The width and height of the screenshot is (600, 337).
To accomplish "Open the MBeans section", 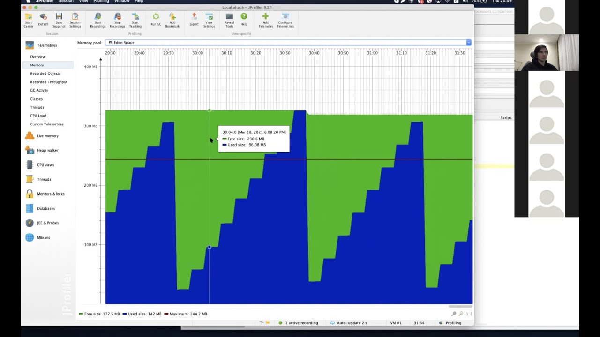I will coord(37,237).
